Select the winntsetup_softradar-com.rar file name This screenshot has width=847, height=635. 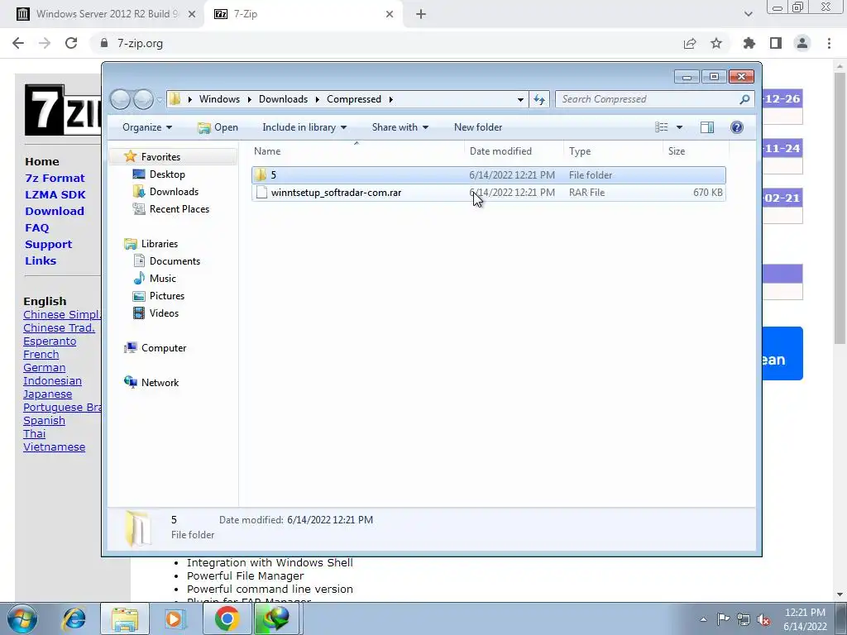click(x=336, y=192)
